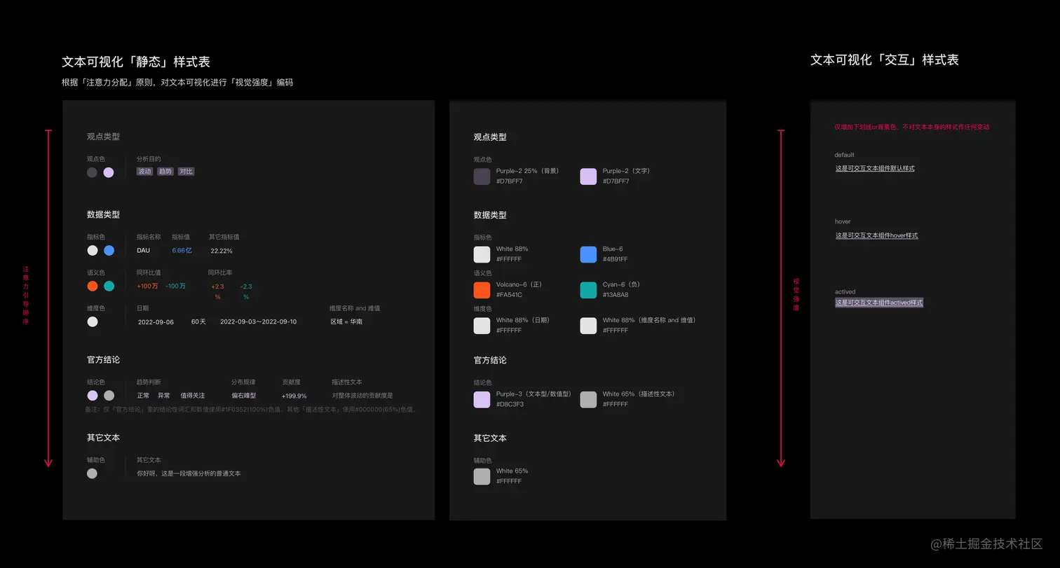Select the White 65%（描述性文本）square swatch
1060x568 pixels.
pos(588,399)
